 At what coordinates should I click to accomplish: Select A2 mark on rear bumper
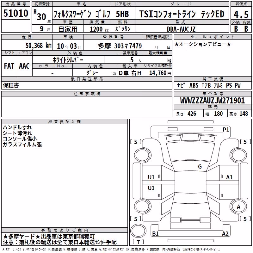click(225, 233)
